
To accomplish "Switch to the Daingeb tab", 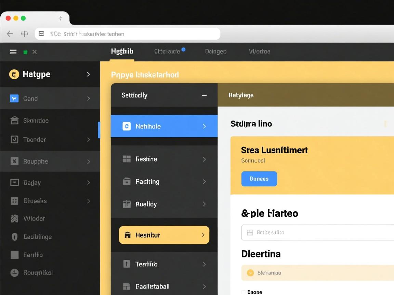I will coord(215,52).
